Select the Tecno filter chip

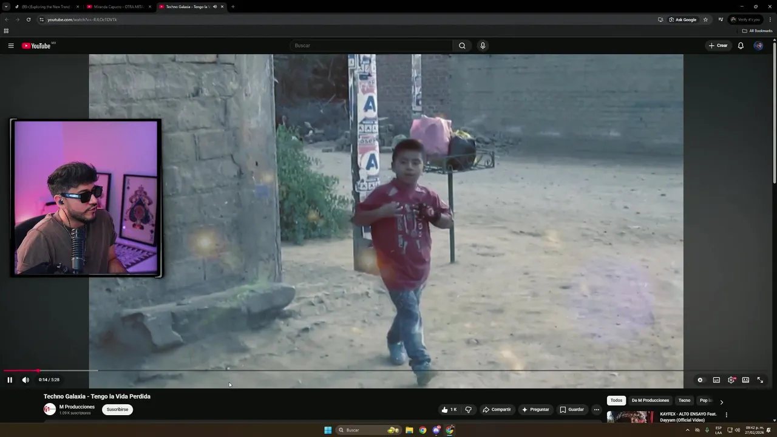(x=684, y=401)
